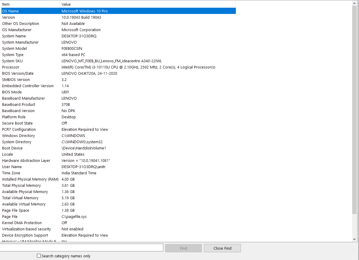Select the Kernel DMA Protection row
This screenshot has width=359, height=260.
118,223
